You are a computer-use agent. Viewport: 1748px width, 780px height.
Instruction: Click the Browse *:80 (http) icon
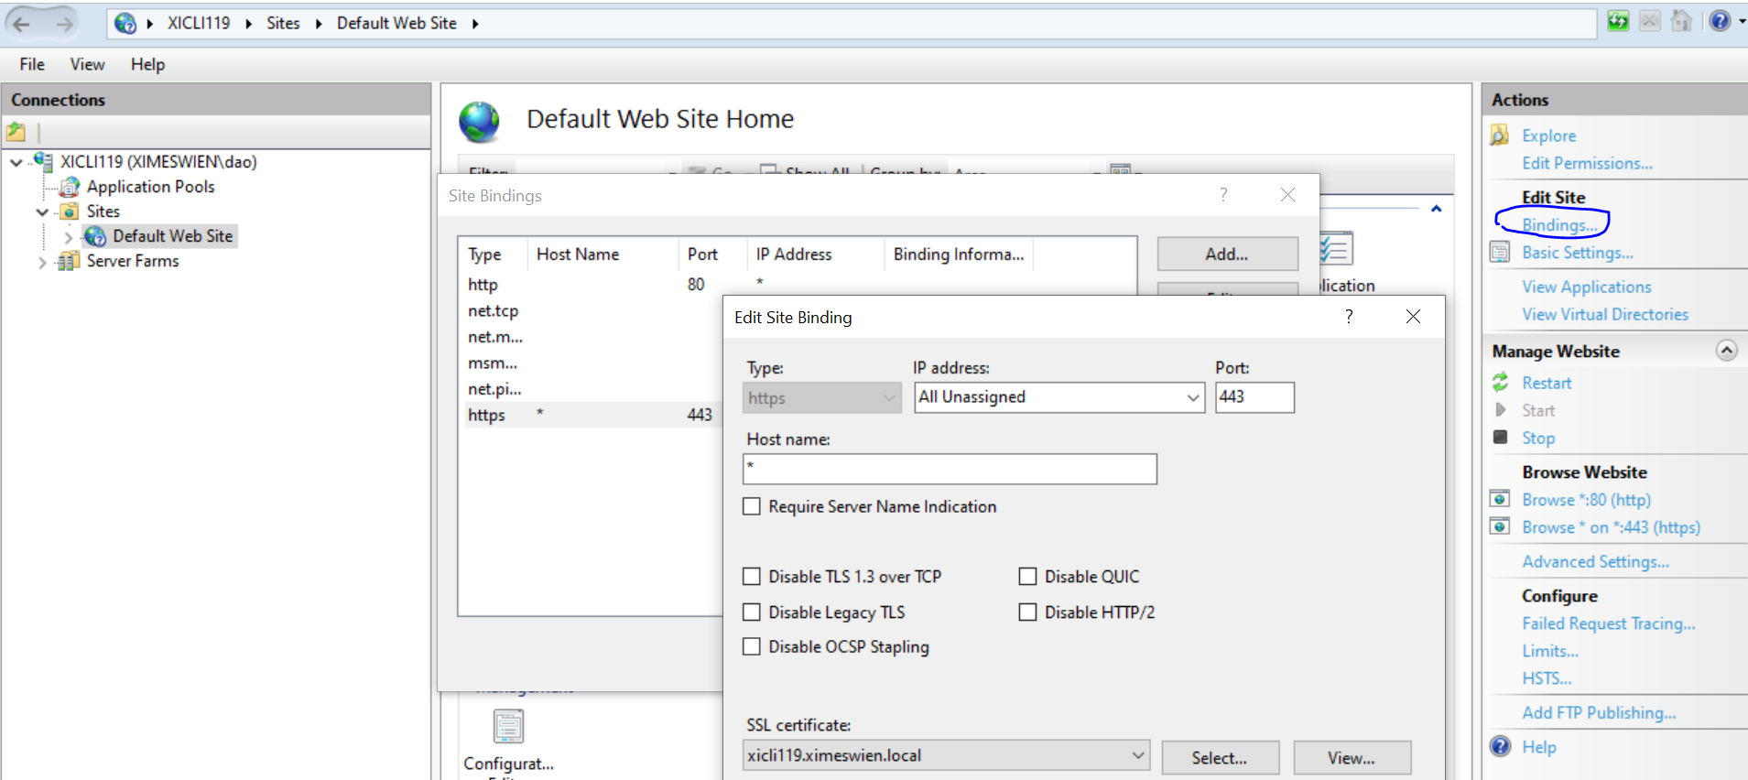tap(1500, 499)
